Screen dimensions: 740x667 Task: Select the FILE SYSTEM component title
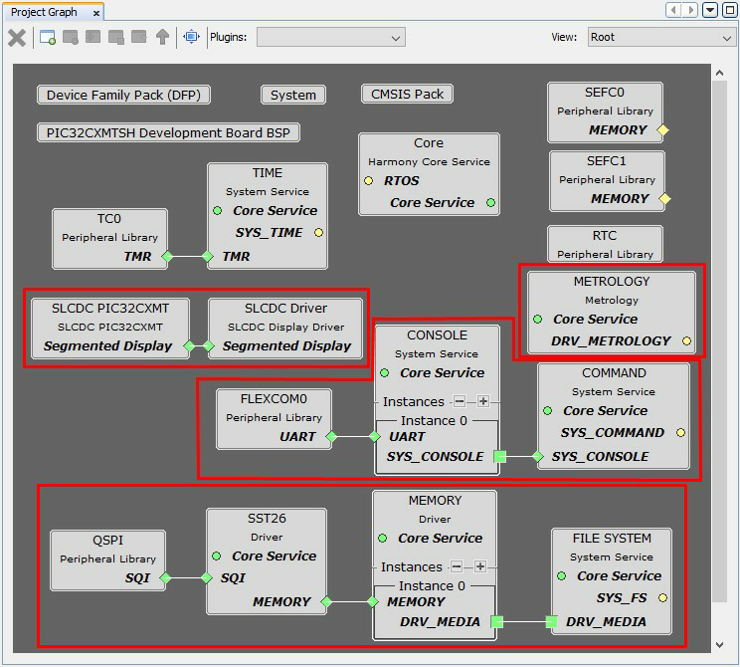tap(612, 539)
